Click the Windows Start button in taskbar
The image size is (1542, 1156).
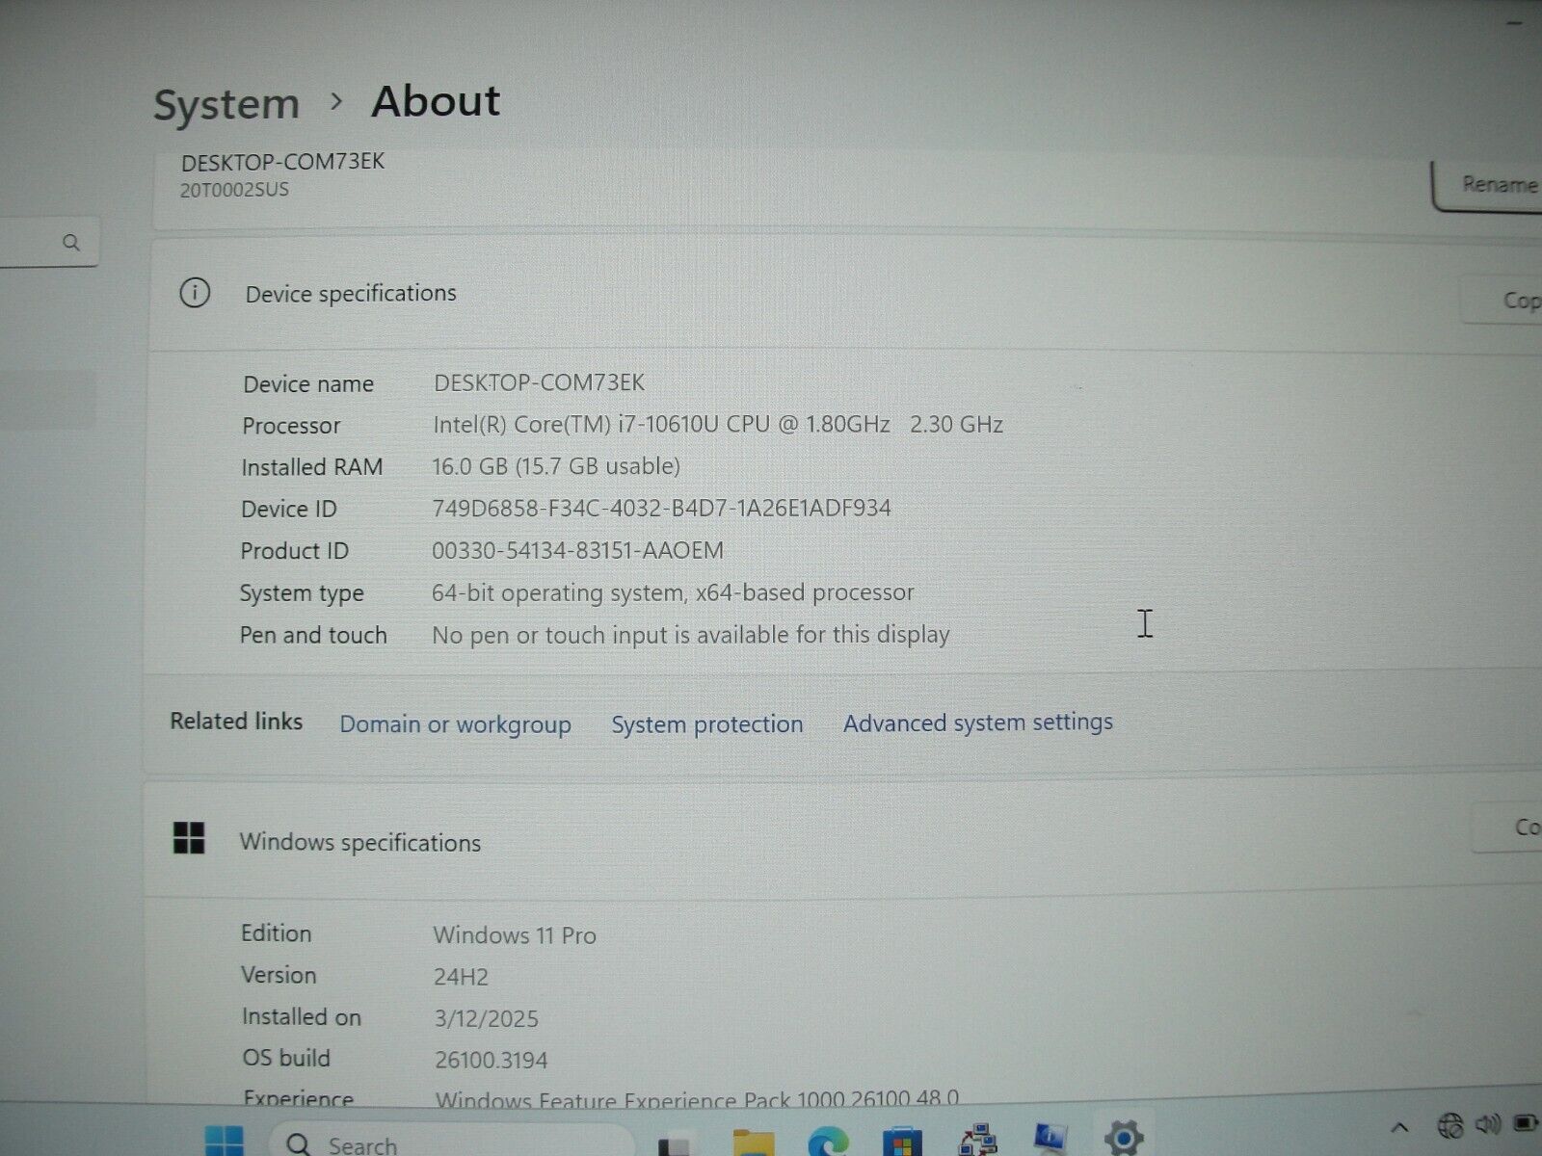[225, 1142]
